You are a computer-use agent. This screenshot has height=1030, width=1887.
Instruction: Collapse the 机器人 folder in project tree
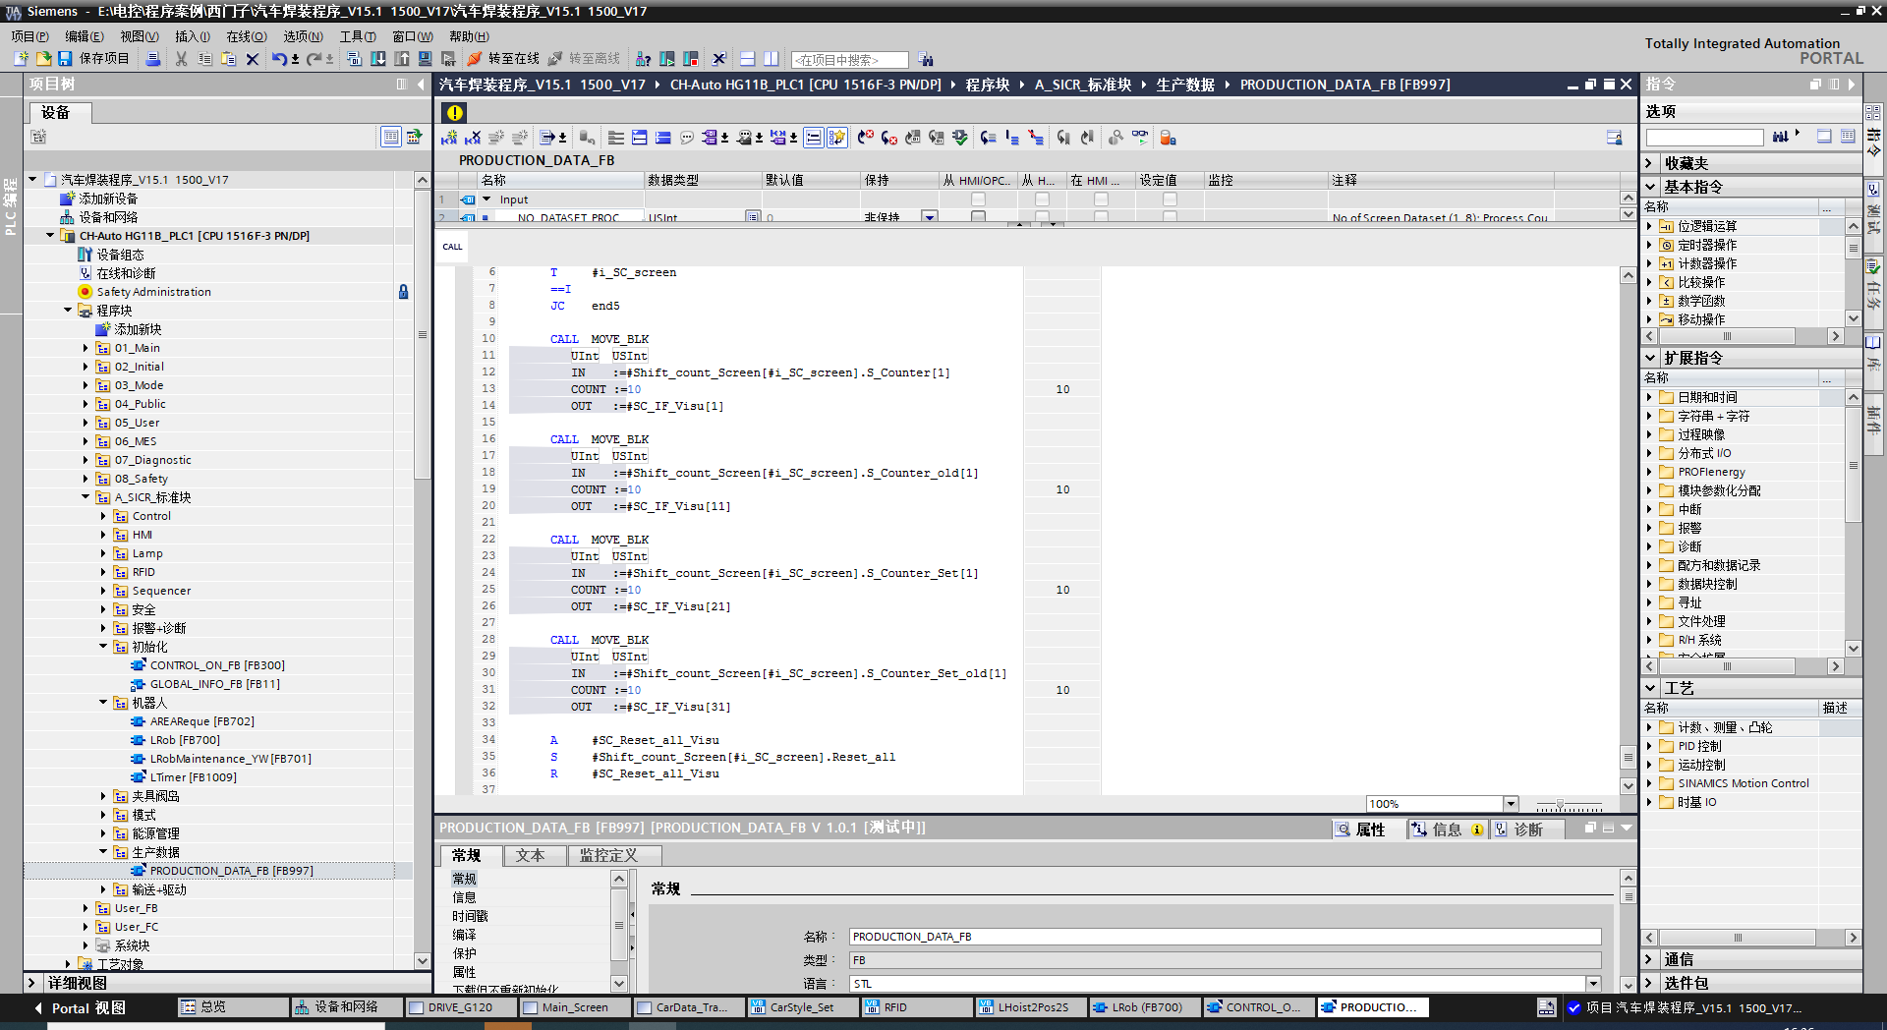pyautogui.click(x=103, y=703)
